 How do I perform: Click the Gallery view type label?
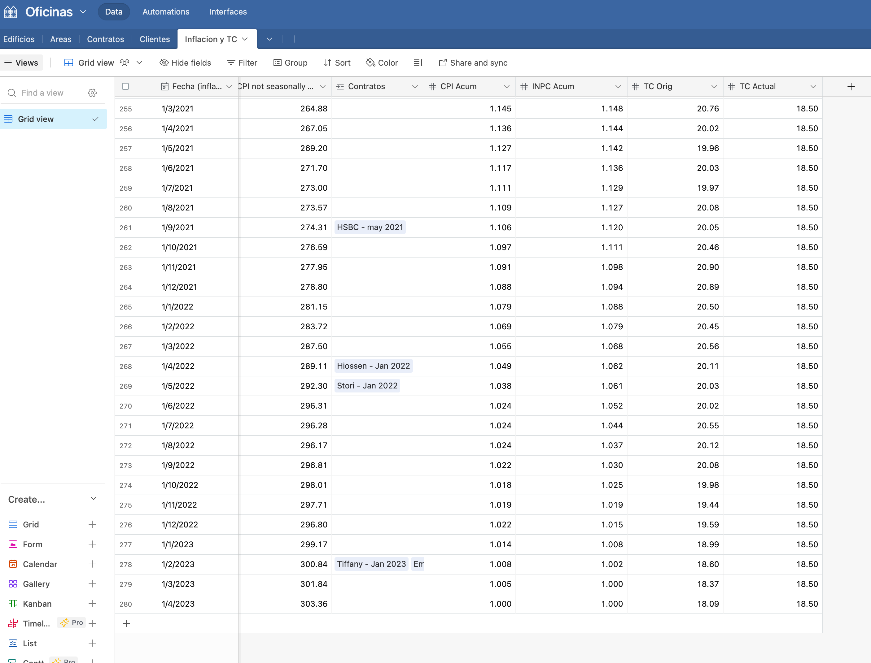pyautogui.click(x=36, y=584)
